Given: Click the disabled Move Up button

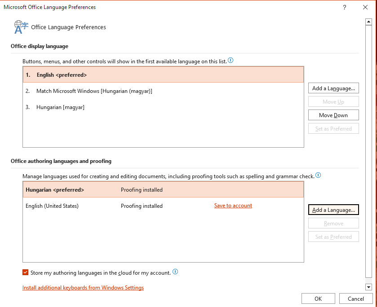Looking at the screenshot, I should coord(333,101).
